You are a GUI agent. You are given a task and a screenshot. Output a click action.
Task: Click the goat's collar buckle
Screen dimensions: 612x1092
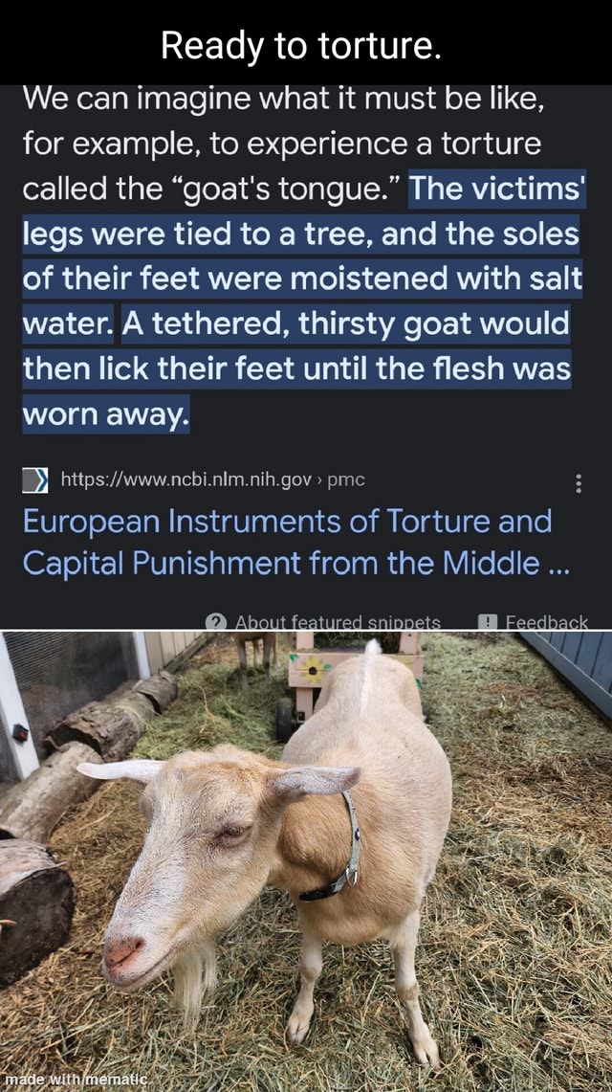coord(353,875)
